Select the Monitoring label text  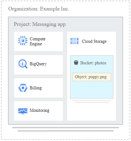[x=40, y=111]
